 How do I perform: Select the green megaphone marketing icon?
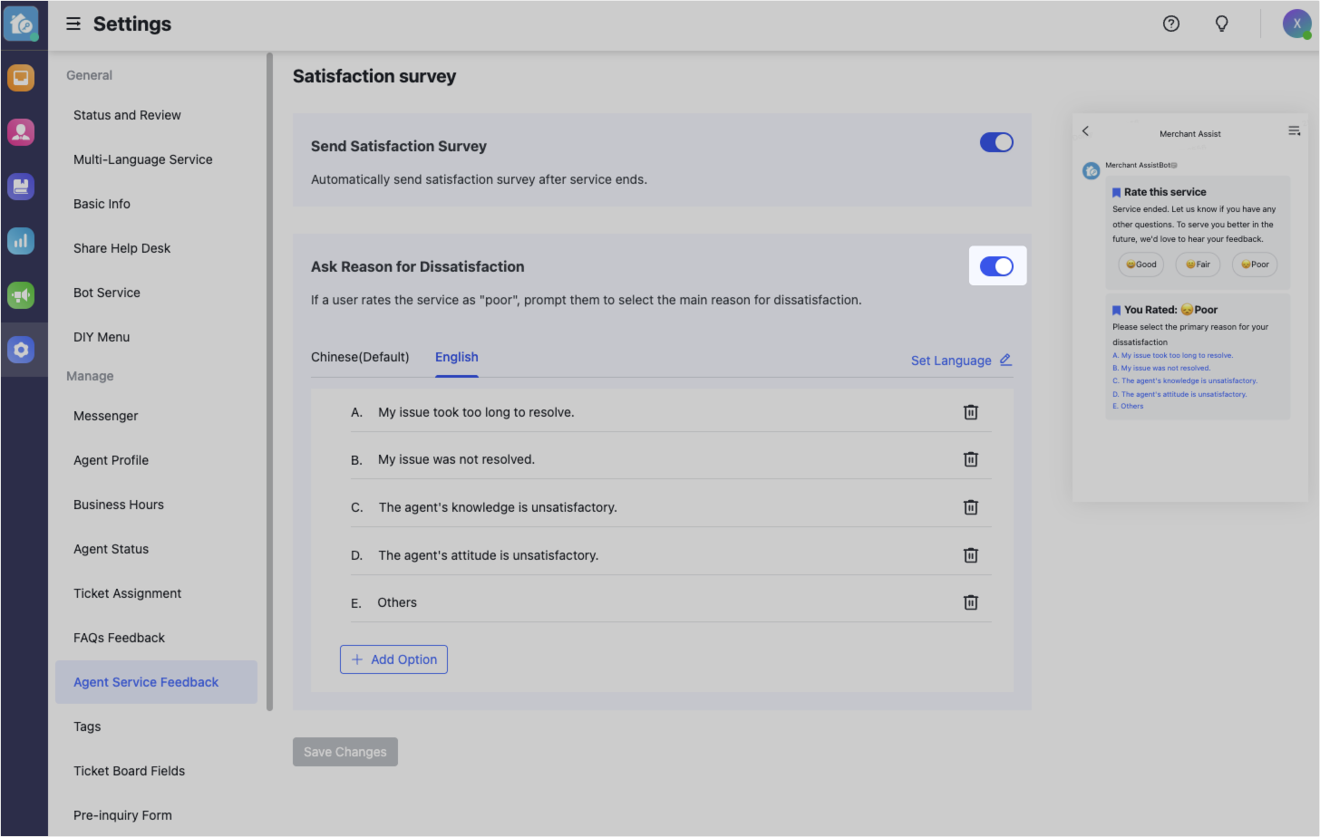coord(20,295)
